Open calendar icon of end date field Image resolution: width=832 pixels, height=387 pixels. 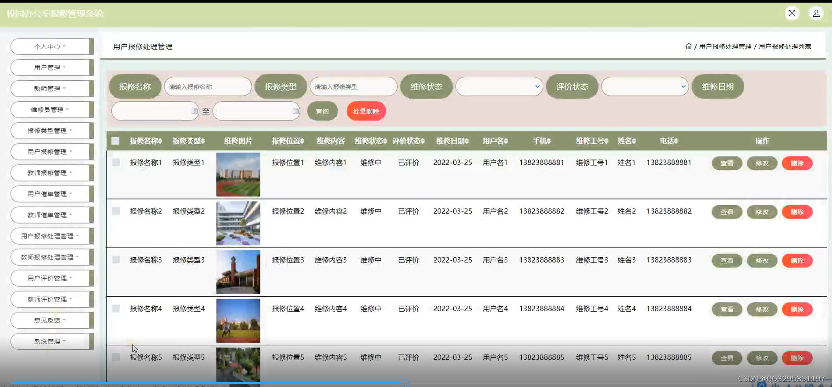click(x=296, y=111)
